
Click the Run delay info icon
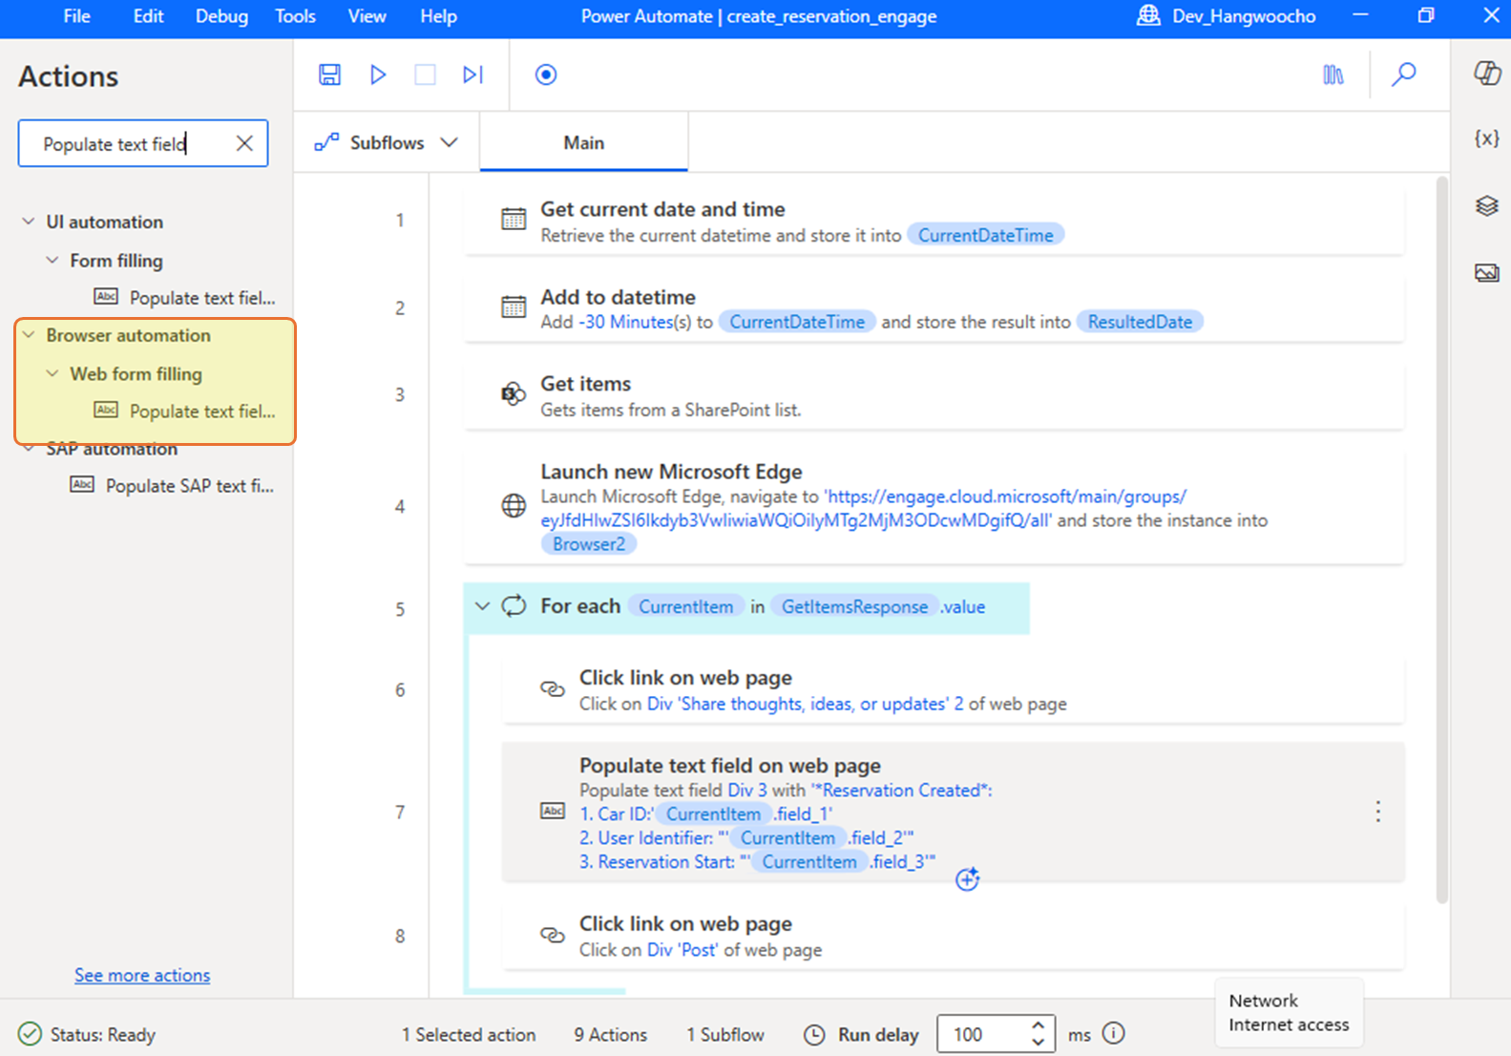click(x=1113, y=1033)
